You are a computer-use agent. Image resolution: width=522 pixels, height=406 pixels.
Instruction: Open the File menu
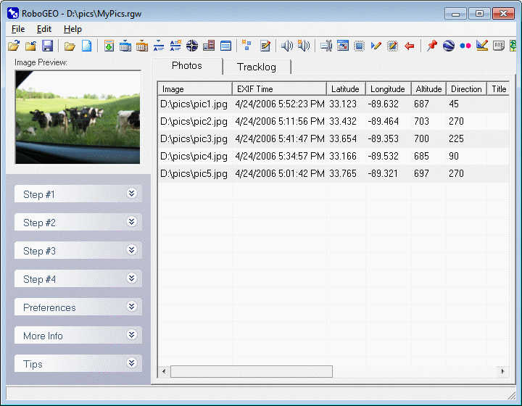(18, 29)
